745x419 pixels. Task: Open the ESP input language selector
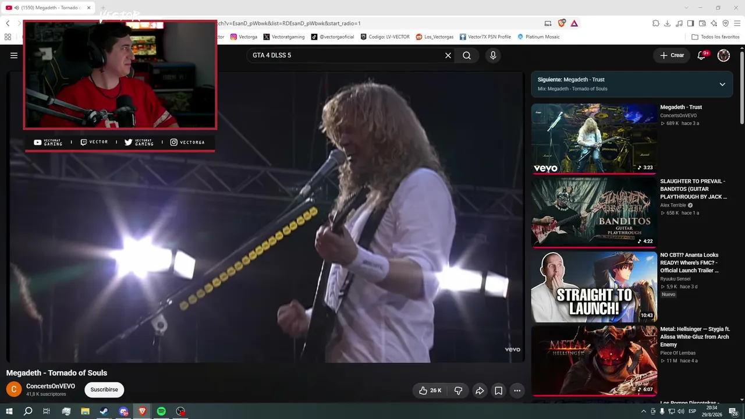coord(693,411)
